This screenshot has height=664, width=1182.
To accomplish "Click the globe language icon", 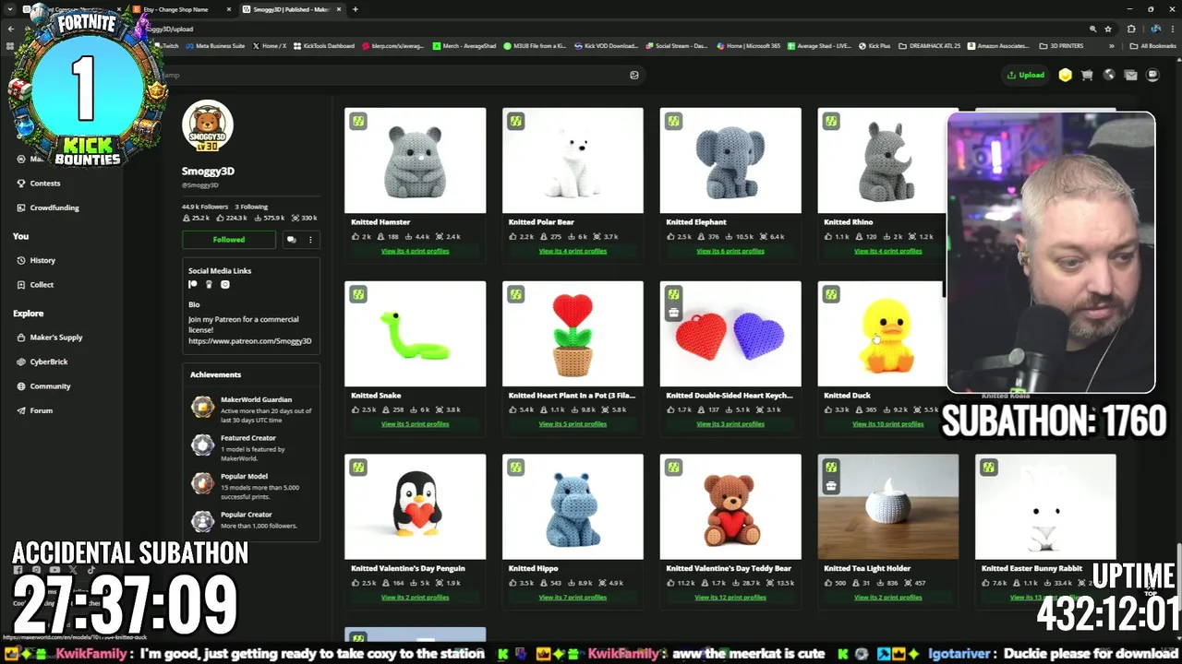I will click(1109, 76).
